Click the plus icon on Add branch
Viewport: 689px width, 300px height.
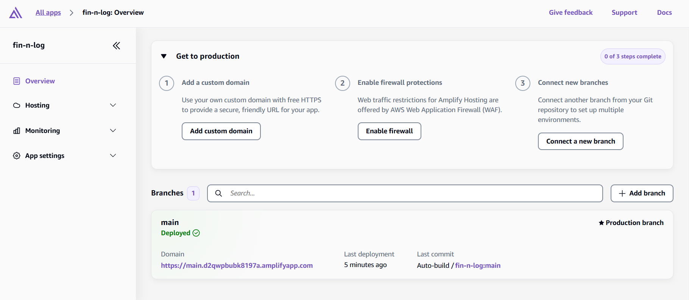pyautogui.click(x=622, y=194)
